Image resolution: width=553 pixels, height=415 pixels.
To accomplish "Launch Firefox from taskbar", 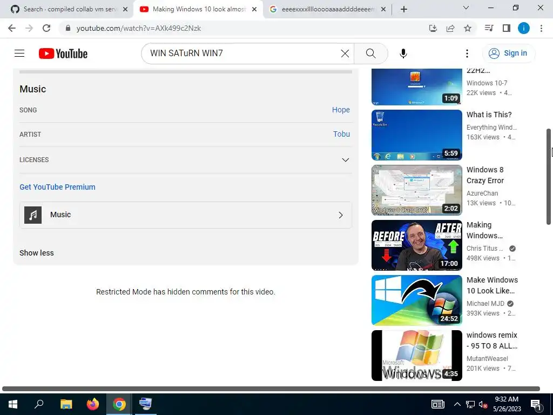I will pos(93,404).
